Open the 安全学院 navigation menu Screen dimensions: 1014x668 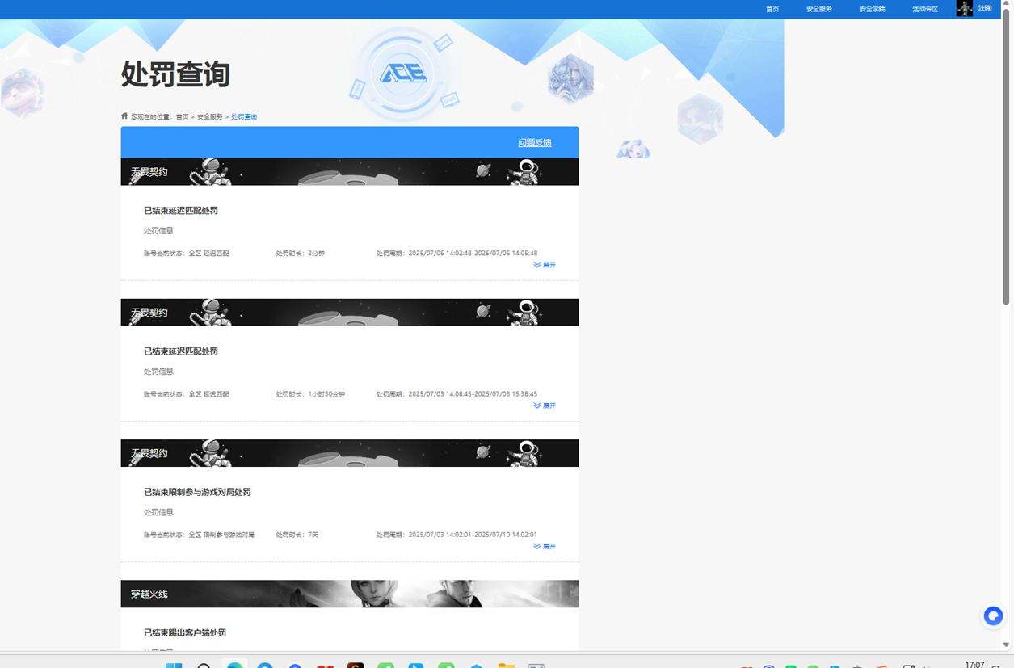(x=872, y=9)
